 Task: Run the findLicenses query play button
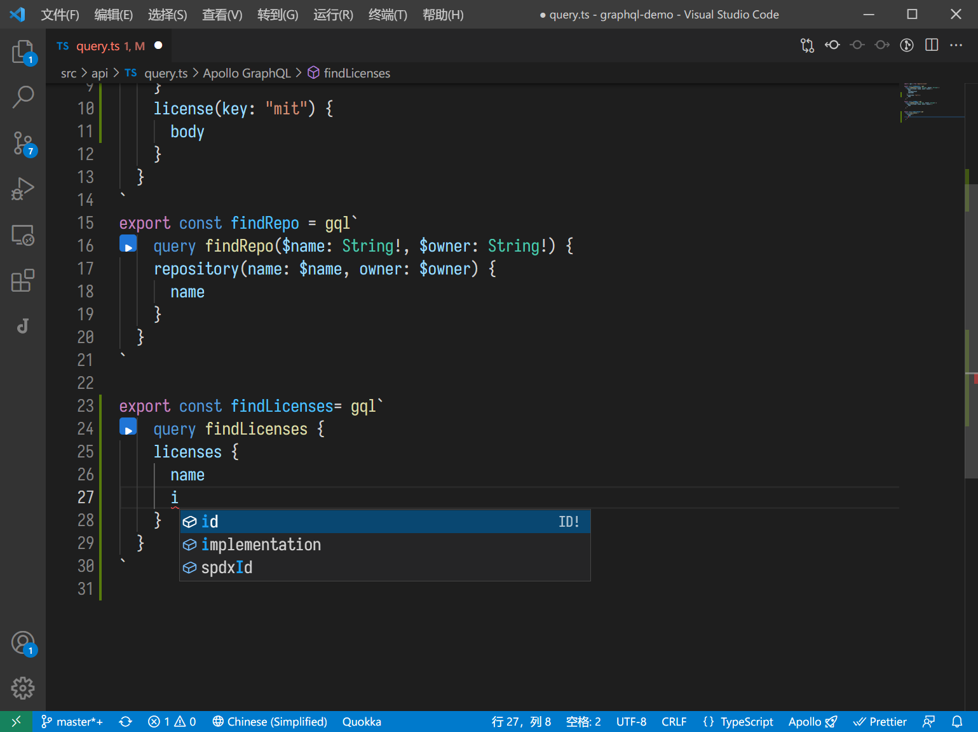pos(128,427)
